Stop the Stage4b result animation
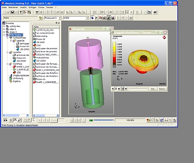This screenshot has width=194, height=163. (119, 89)
